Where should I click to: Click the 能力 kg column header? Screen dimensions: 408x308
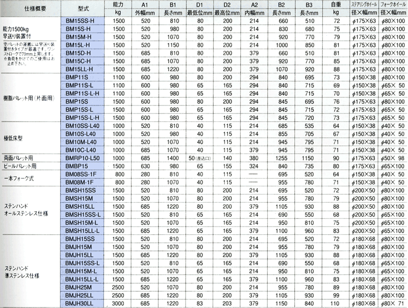118,9
